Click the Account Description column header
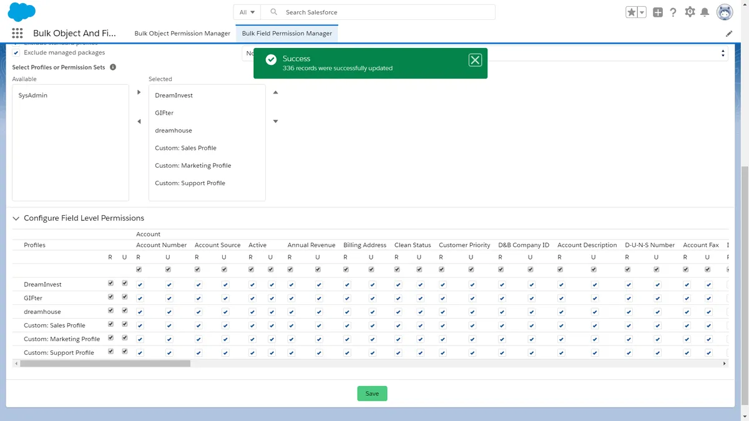This screenshot has width=749, height=421. pos(587,245)
